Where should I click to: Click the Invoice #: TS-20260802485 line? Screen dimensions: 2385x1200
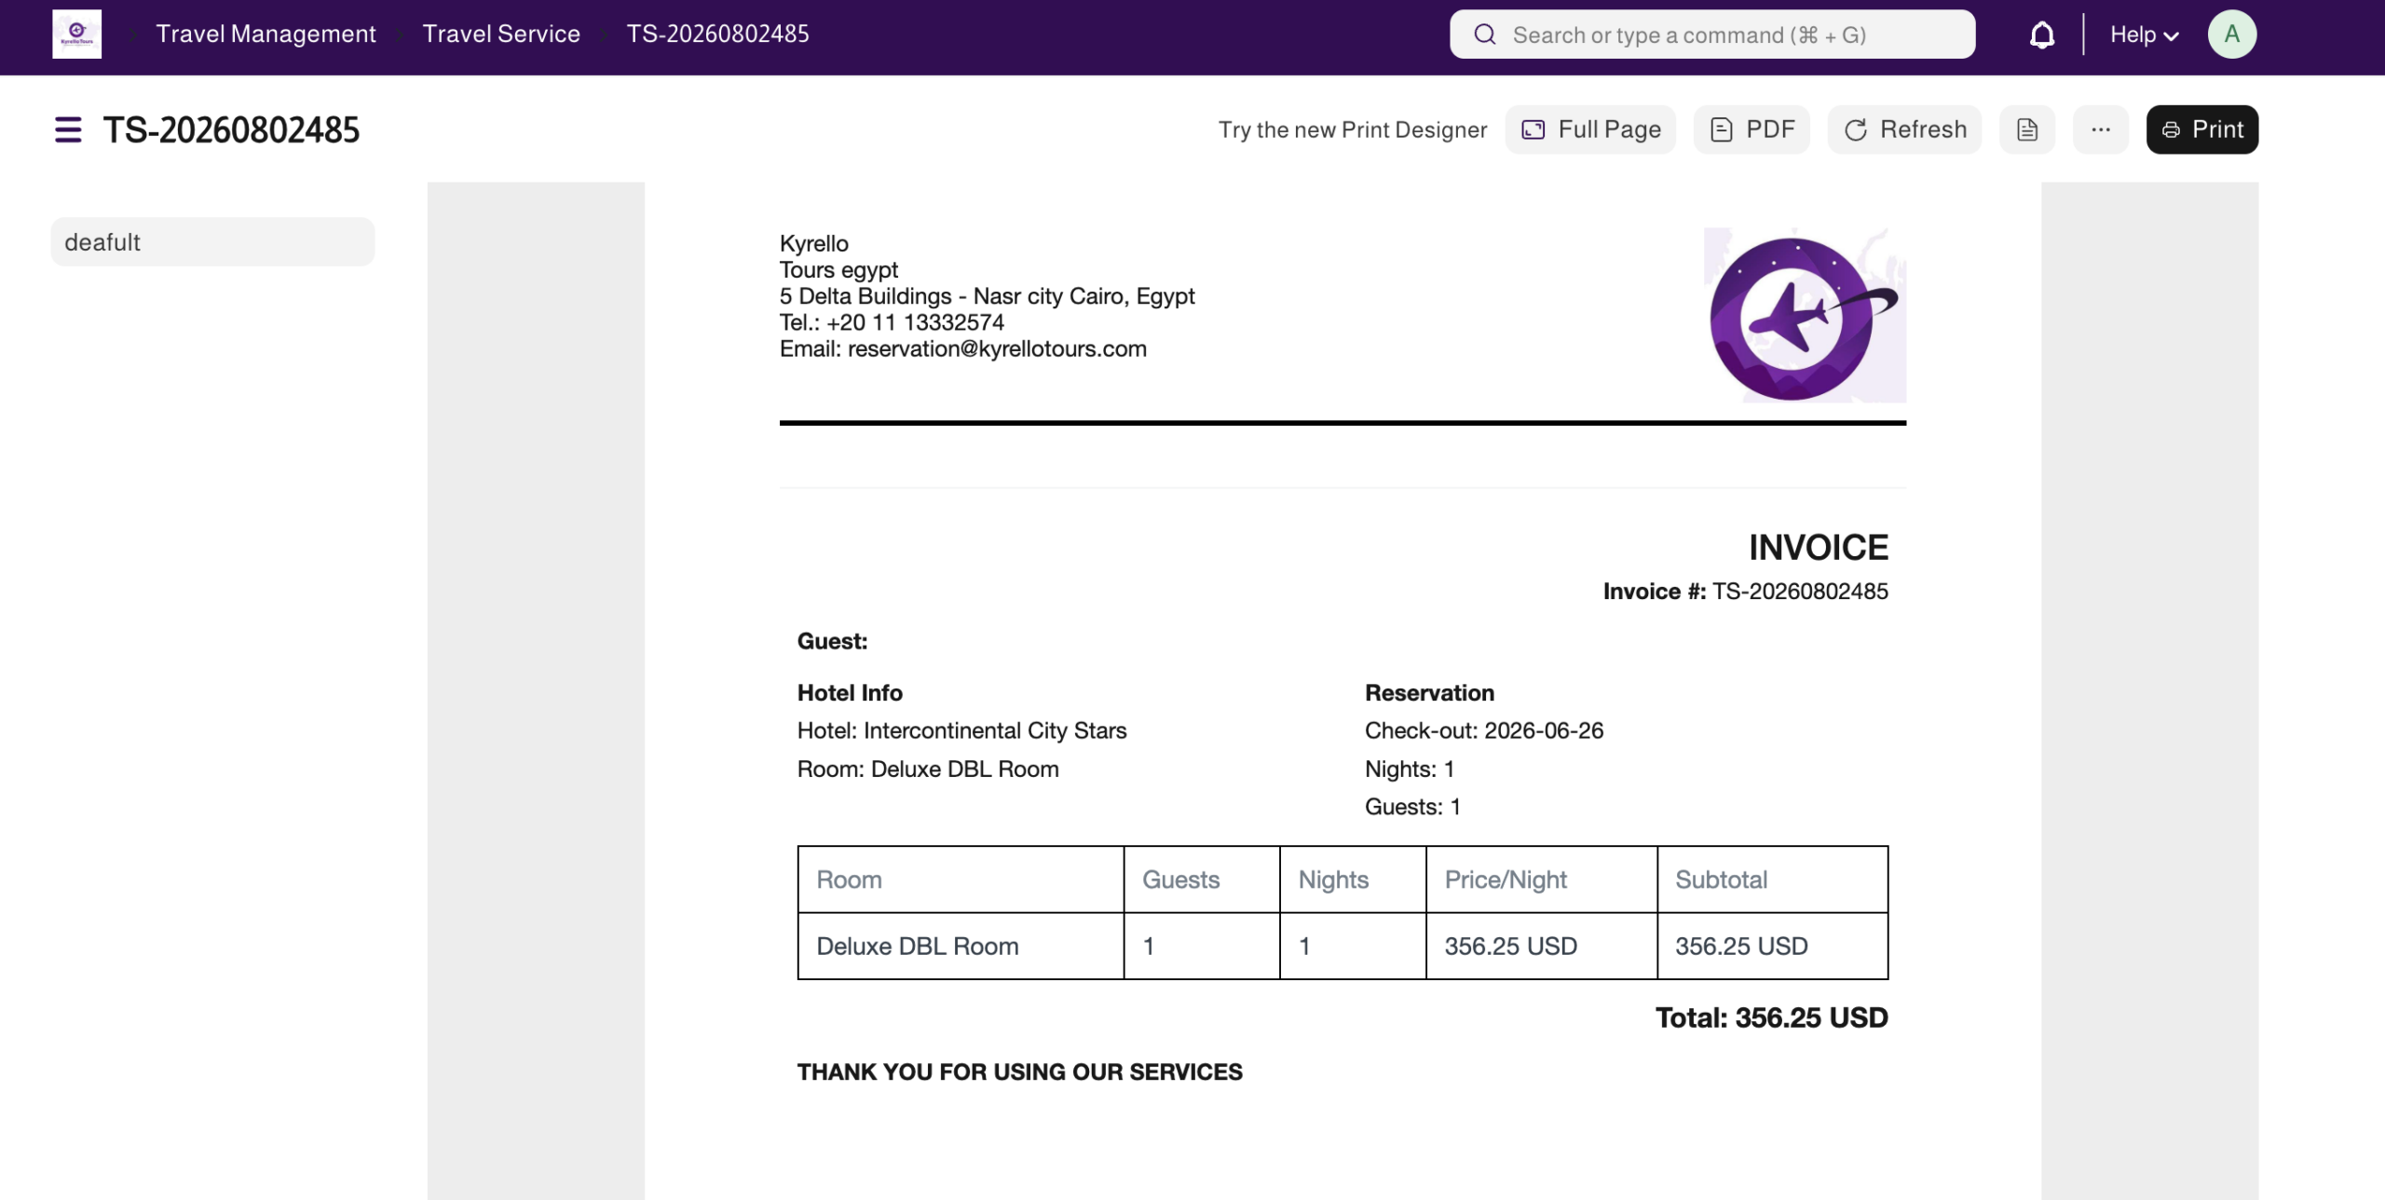coord(1745,591)
